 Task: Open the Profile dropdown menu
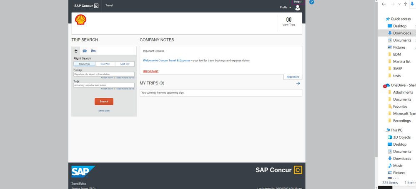coord(285,7)
